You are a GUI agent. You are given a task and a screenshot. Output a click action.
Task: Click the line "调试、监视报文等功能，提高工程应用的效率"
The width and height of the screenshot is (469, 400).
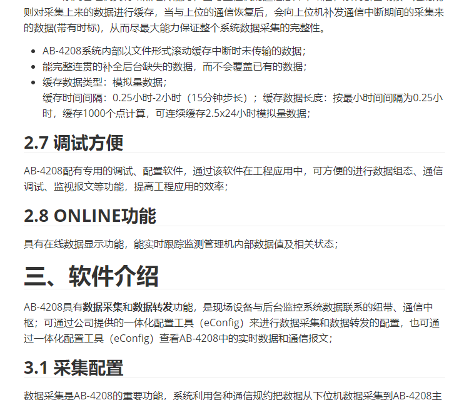pos(126,187)
